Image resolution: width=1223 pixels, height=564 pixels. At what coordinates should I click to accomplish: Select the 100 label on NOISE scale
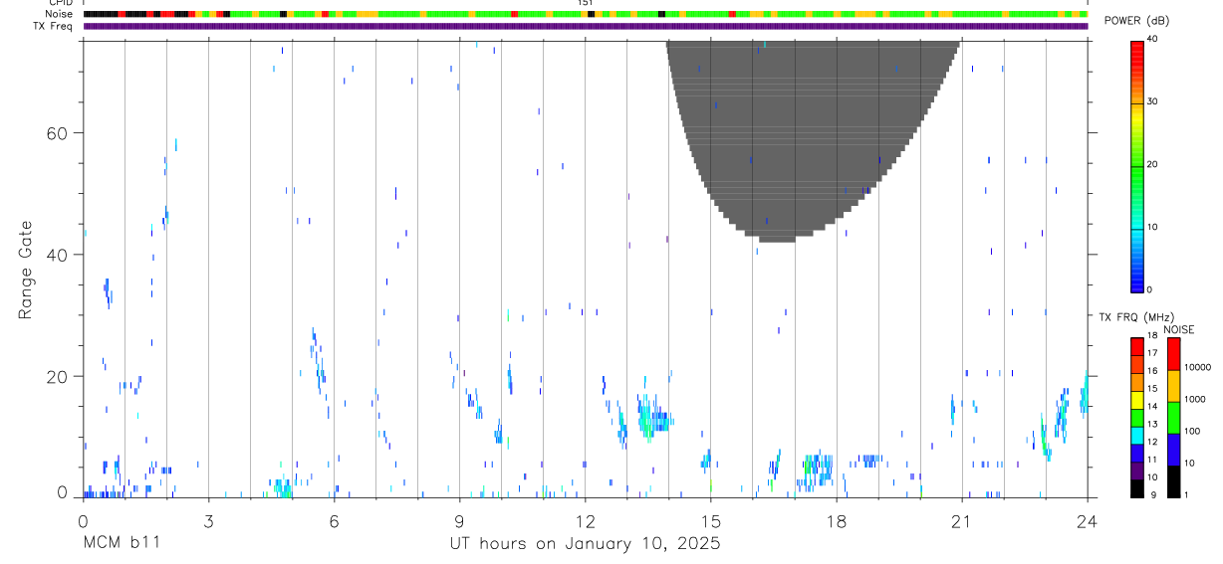click(1192, 432)
